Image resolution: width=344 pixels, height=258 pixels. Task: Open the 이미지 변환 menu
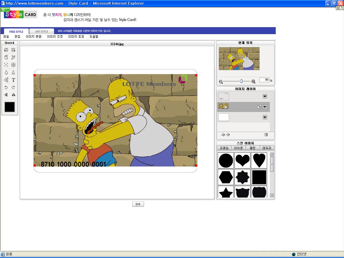click(34, 37)
